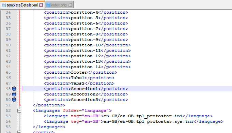The height and width of the screenshot is (133, 232).
Task: Click the text position-11
Action: point(86,51)
